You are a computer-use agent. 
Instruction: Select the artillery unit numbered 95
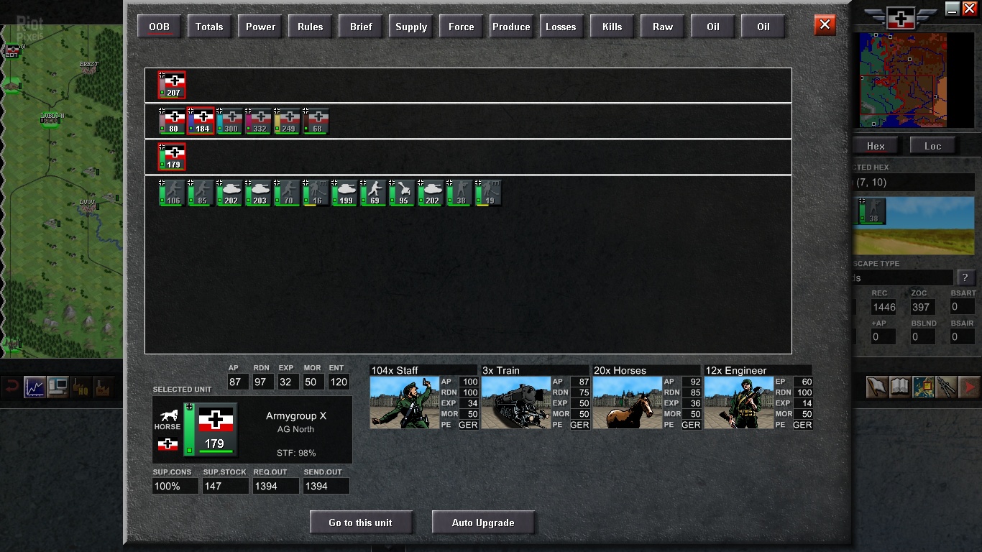403,193
